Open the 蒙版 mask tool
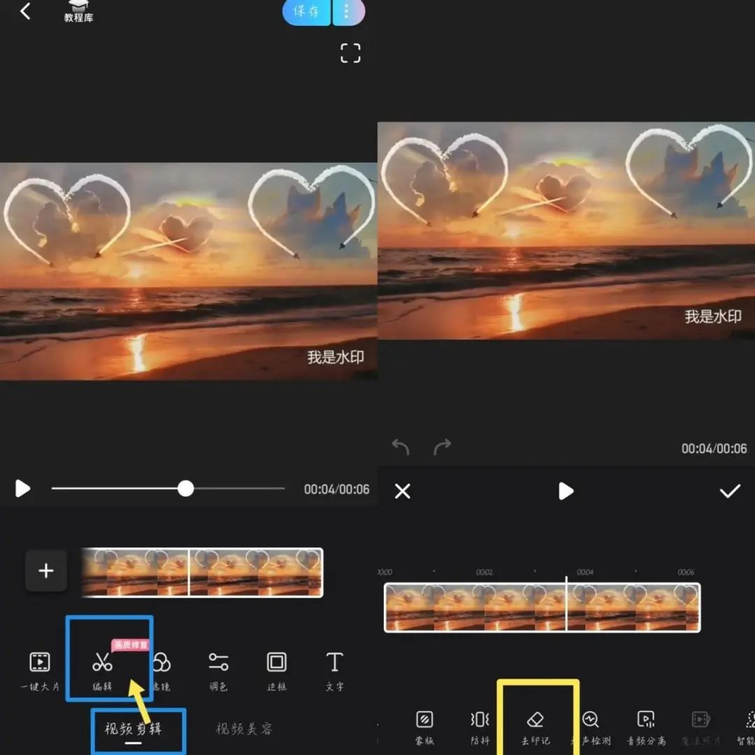 tap(424, 728)
